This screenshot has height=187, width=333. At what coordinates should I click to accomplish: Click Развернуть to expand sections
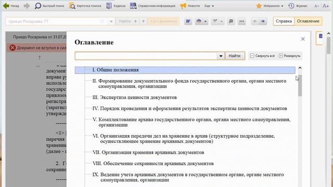pos(289,56)
